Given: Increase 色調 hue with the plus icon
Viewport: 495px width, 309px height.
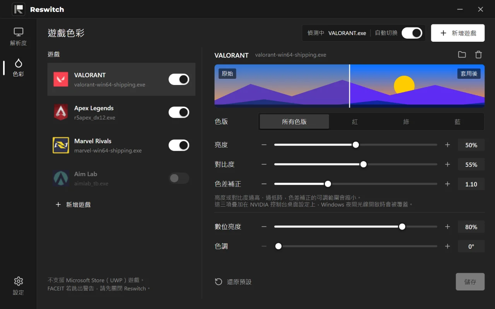Looking at the screenshot, I should click(x=447, y=246).
